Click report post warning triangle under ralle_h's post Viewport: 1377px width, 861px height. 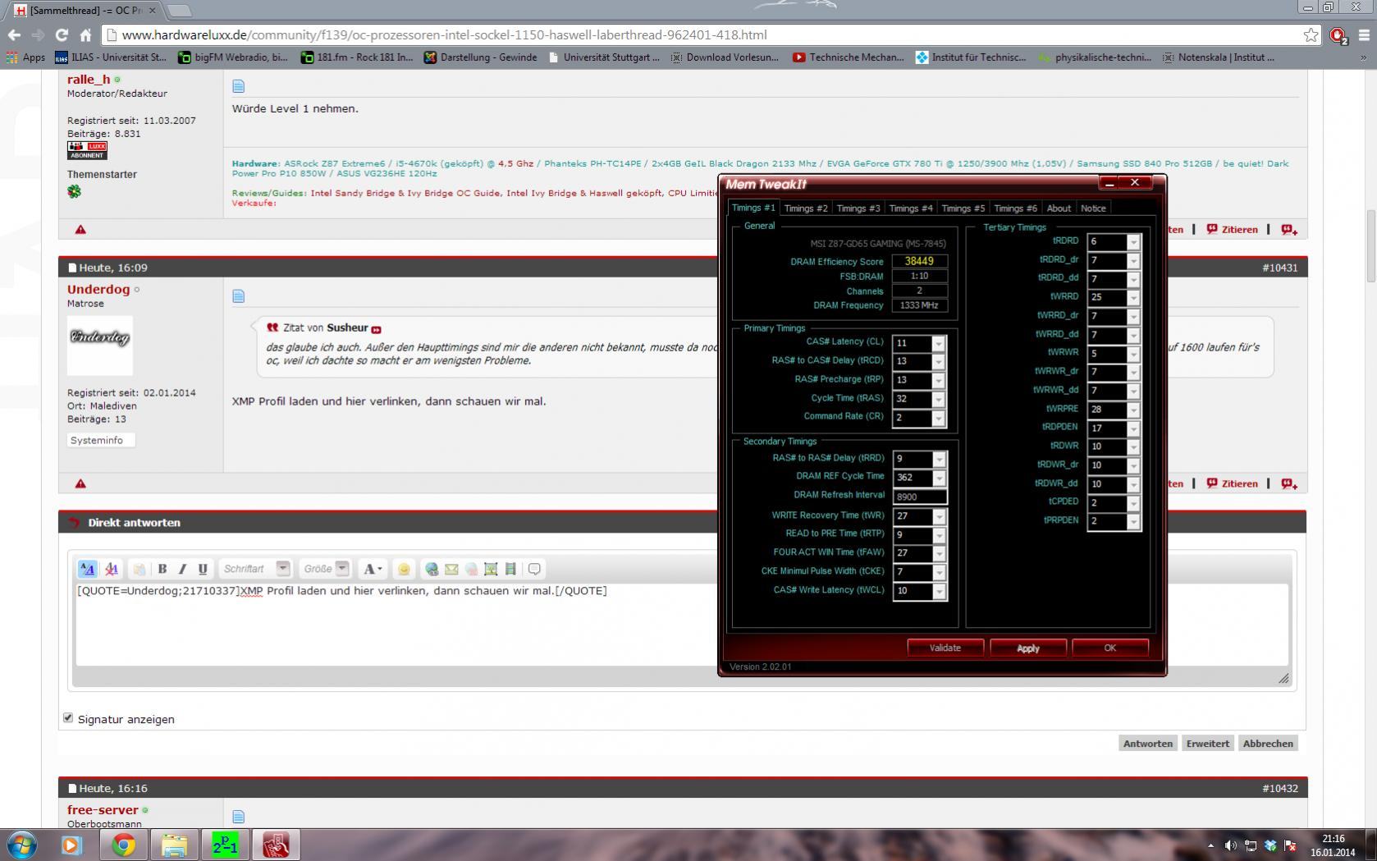coord(80,230)
